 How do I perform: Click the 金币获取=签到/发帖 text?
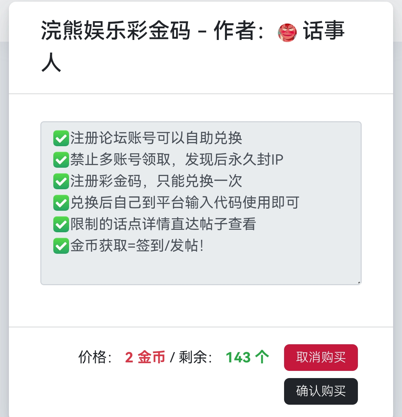[x=137, y=246]
